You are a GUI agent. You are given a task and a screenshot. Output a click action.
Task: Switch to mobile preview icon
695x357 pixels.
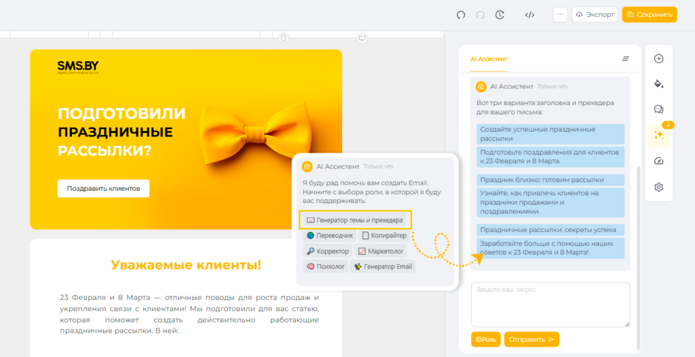284,39
